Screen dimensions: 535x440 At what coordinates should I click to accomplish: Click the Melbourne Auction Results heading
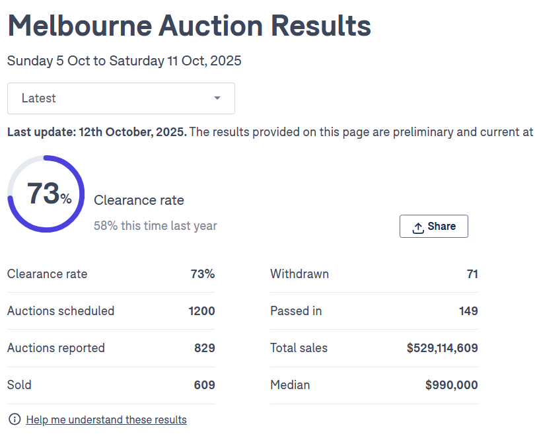[x=189, y=26]
